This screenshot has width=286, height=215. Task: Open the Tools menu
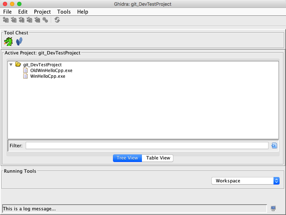coord(64,12)
